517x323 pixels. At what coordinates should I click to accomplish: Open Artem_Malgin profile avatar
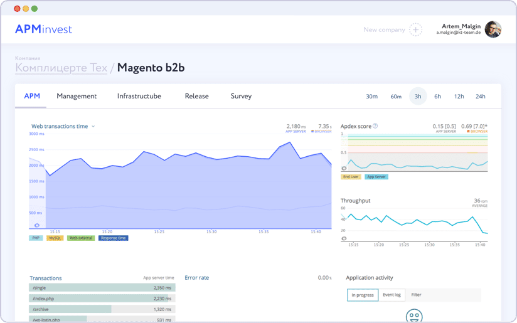click(x=493, y=29)
